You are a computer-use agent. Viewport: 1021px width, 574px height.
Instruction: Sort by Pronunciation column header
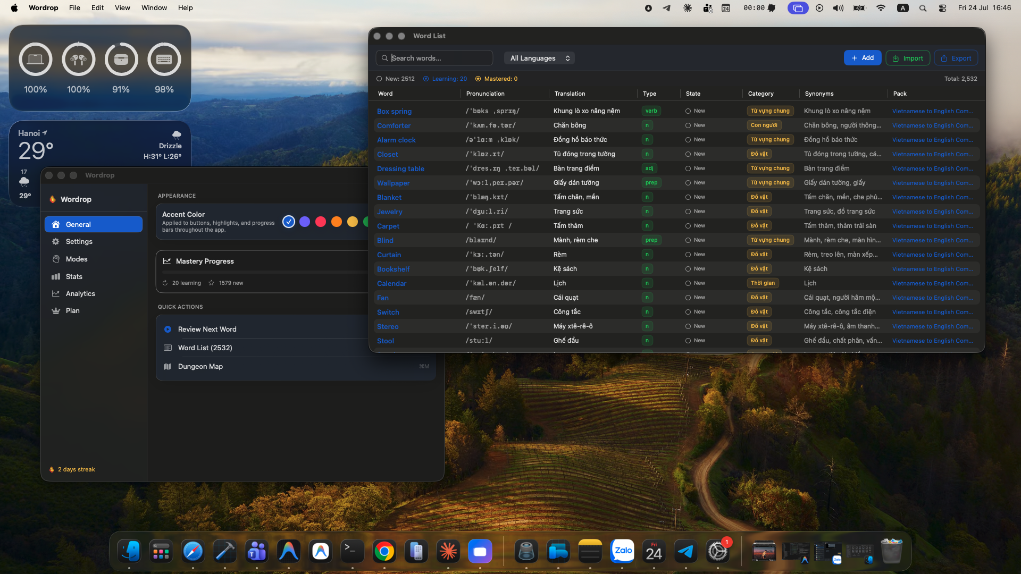pos(486,94)
